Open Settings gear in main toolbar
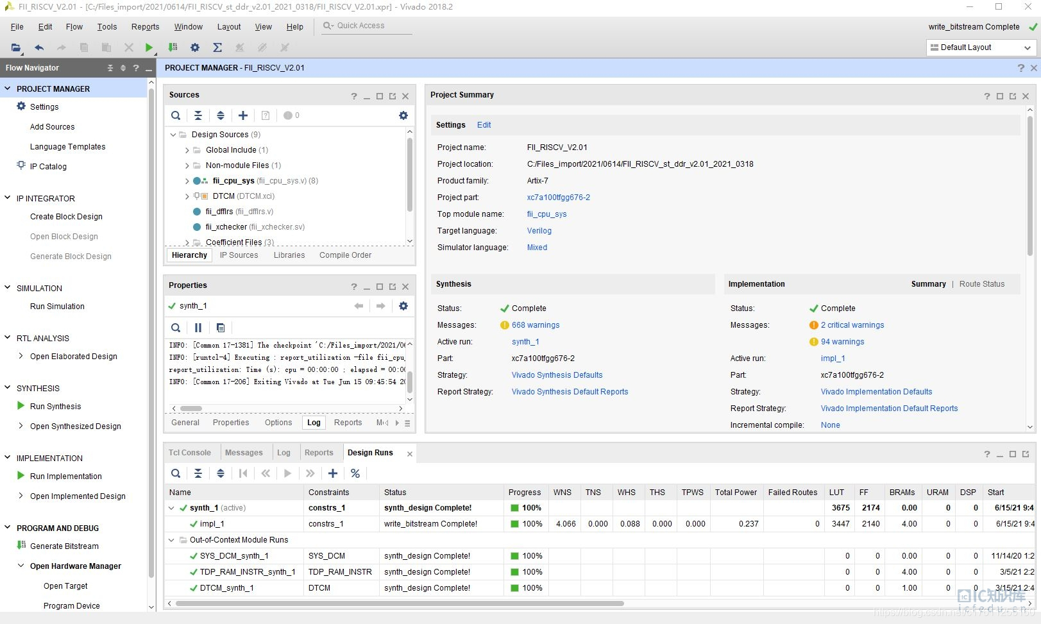The height and width of the screenshot is (624, 1041). click(195, 47)
